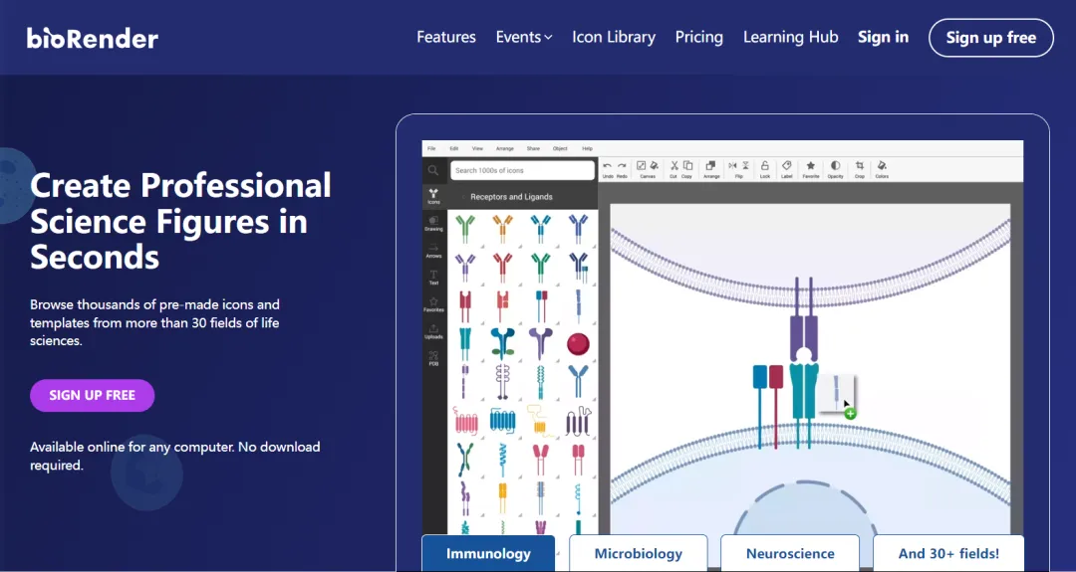Open the Pricing page
The image size is (1076, 572).
coord(698,37)
